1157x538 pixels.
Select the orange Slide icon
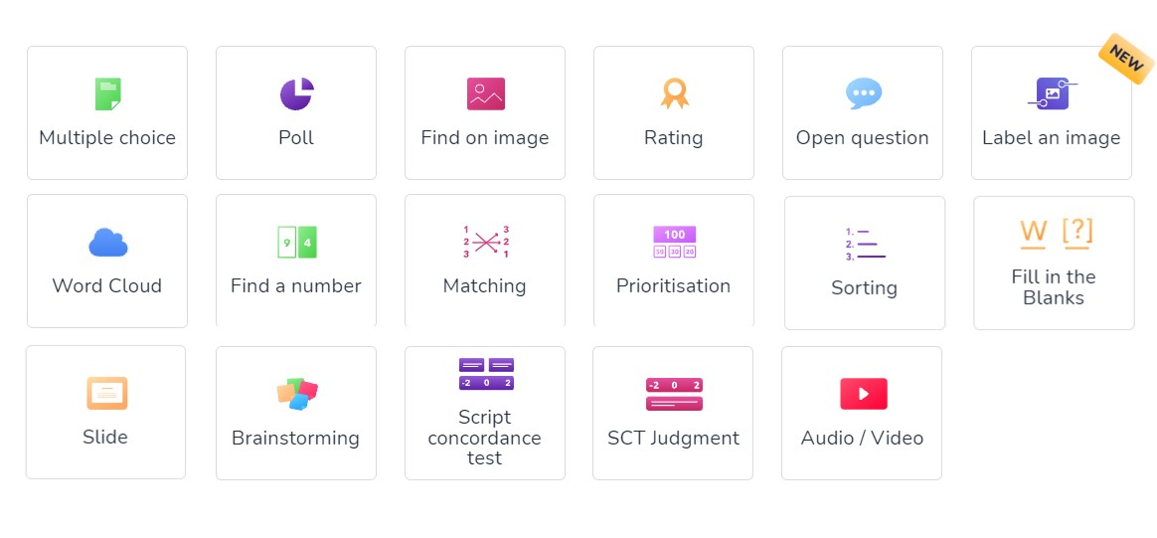click(107, 394)
